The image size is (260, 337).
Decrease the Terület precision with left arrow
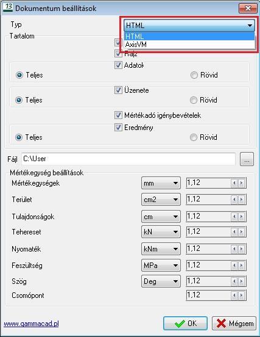(234, 200)
